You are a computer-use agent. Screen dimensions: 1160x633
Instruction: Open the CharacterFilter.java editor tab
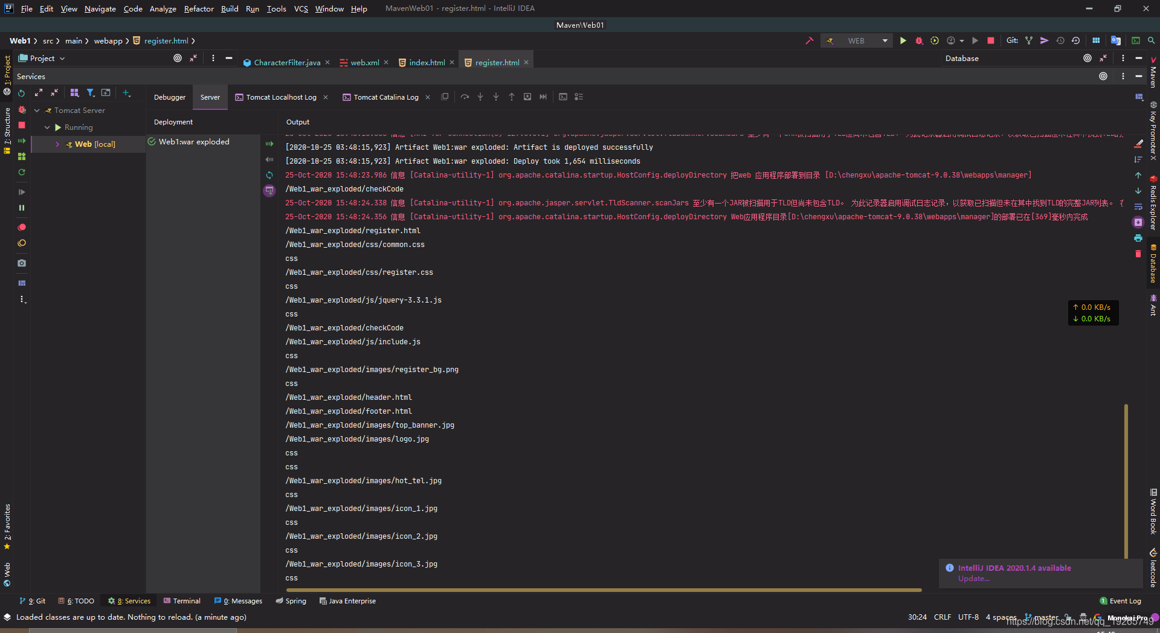pos(287,62)
